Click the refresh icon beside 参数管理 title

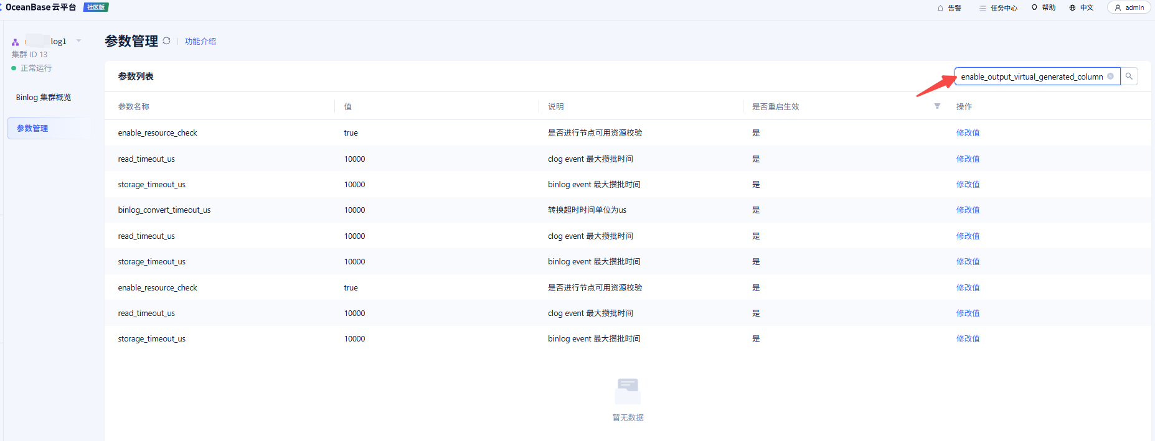[166, 41]
